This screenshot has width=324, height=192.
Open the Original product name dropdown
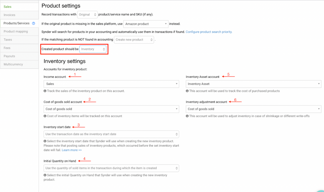pos(88,15)
